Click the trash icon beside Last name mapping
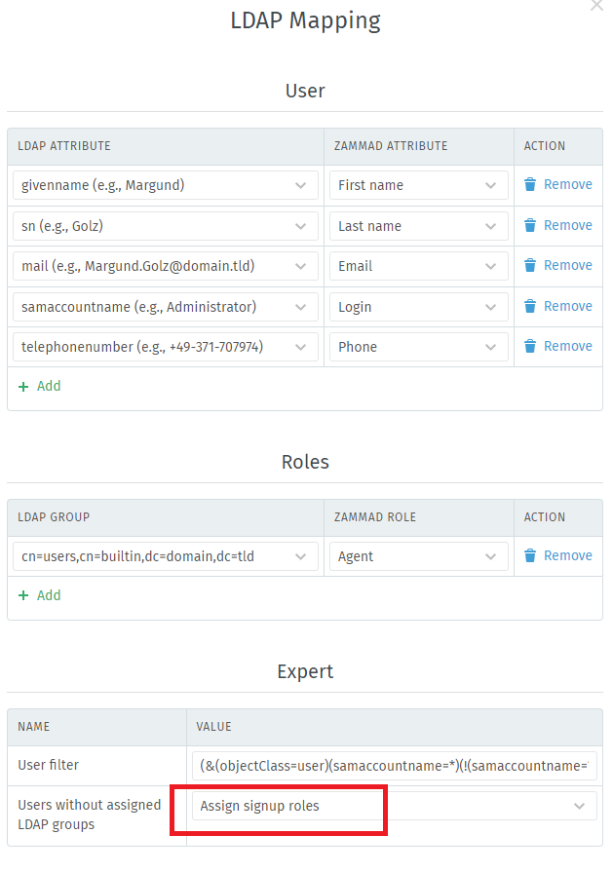The image size is (613, 873). [x=530, y=225]
